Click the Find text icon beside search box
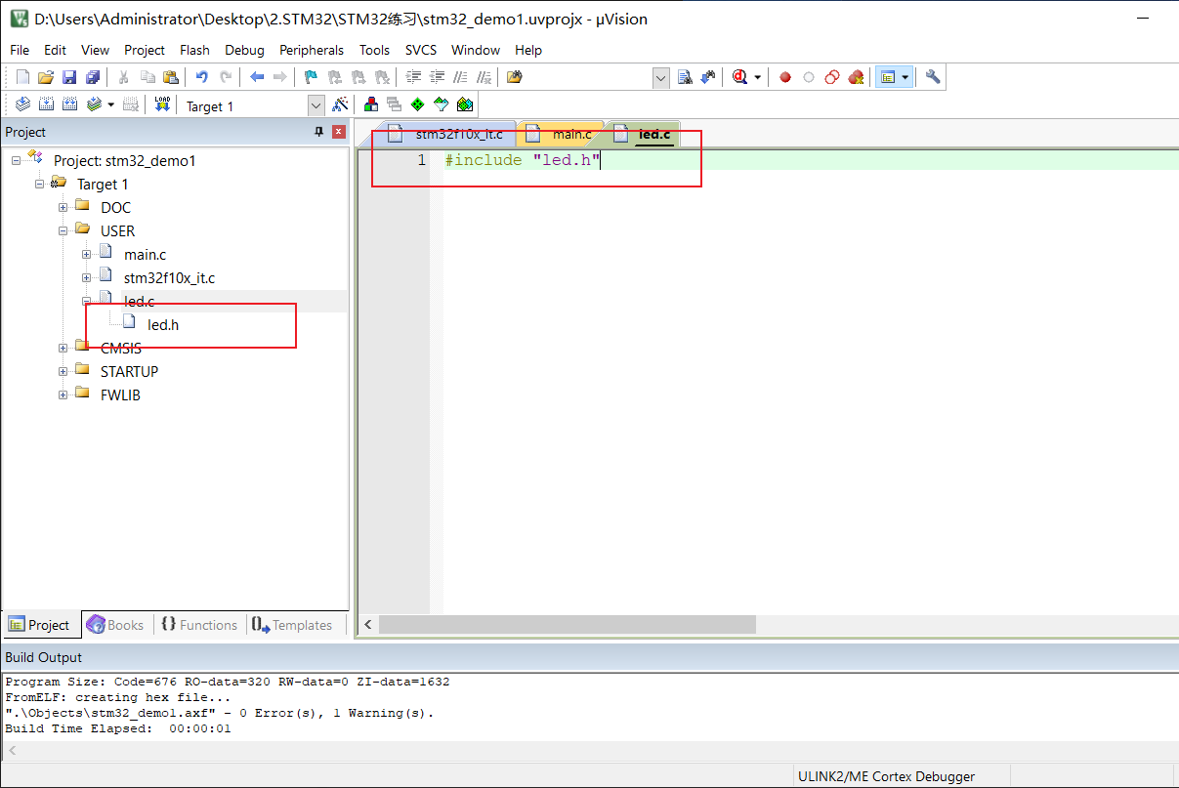The height and width of the screenshot is (788, 1179). point(685,77)
